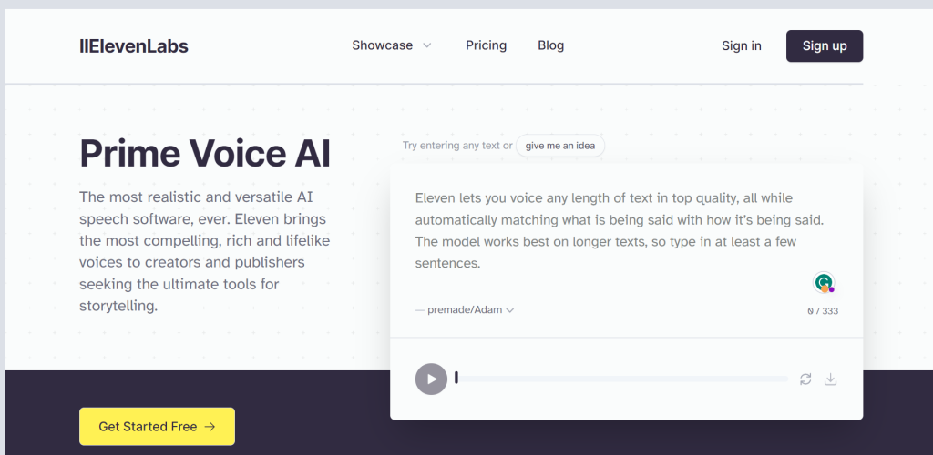The width and height of the screenshot is (933, 455).
Task: Click the 0 / 333 character counter
Action: pyautogui.click(x=823, y=310)
